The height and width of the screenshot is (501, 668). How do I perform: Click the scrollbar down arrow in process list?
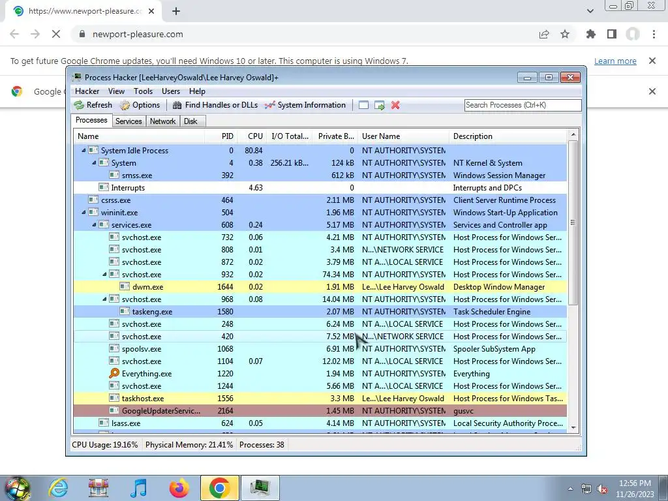coord(573,428)
